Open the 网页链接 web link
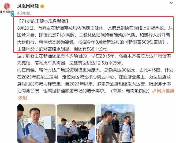This screenshot has height=143, width=176. tap(165, 91)
